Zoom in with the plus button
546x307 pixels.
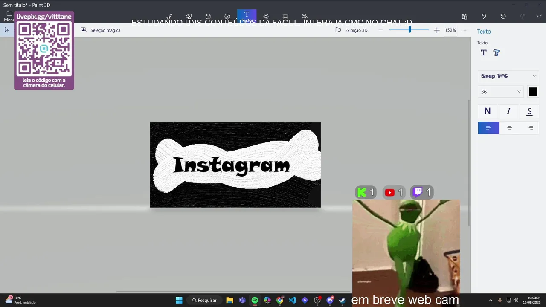click(x=436, y=30)
